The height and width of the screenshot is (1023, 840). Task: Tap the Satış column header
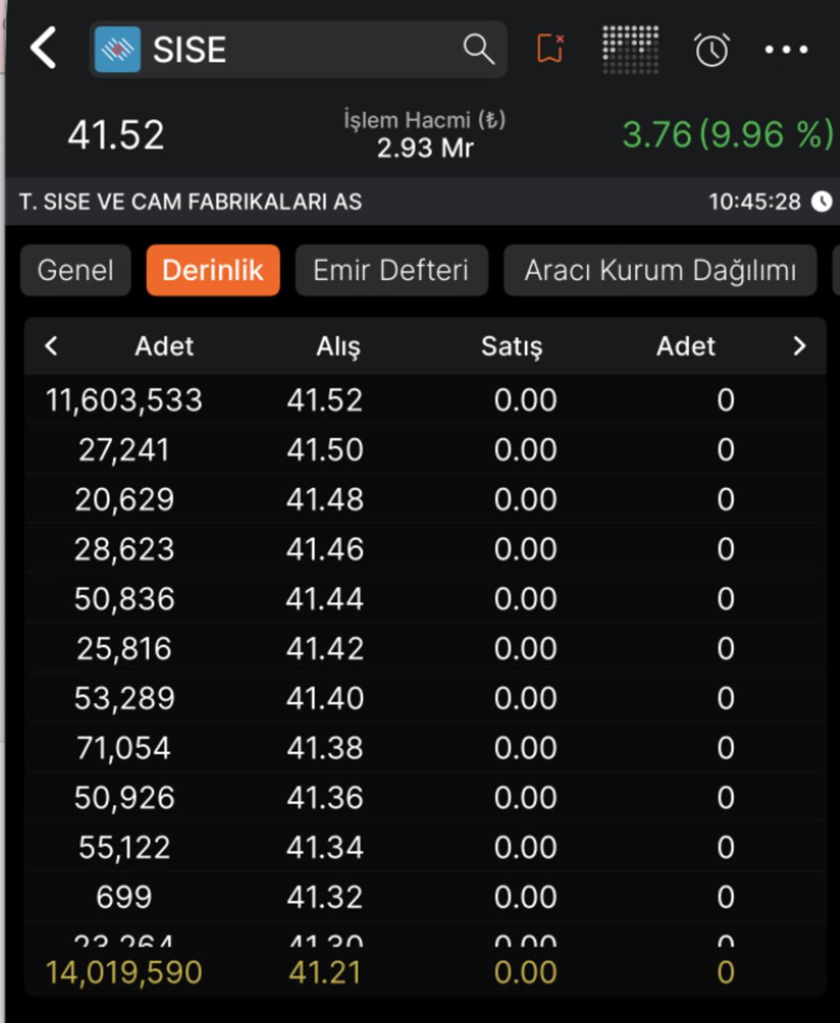pyautogui.click(x=511, y=346)
